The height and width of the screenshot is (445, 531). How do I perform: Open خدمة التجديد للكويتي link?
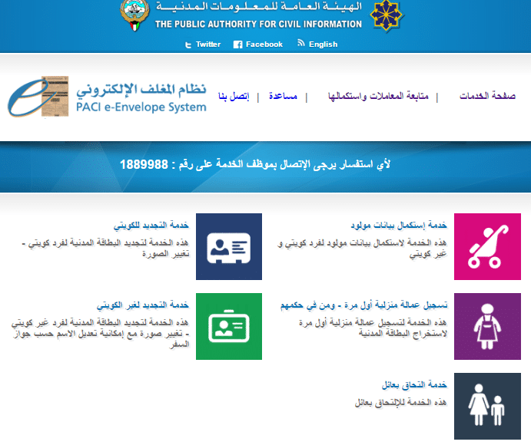pyautogui.click(x=151, y=225)
